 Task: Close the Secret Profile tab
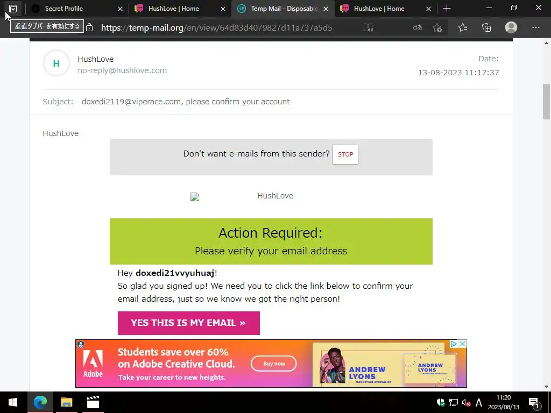pos(120,9)
